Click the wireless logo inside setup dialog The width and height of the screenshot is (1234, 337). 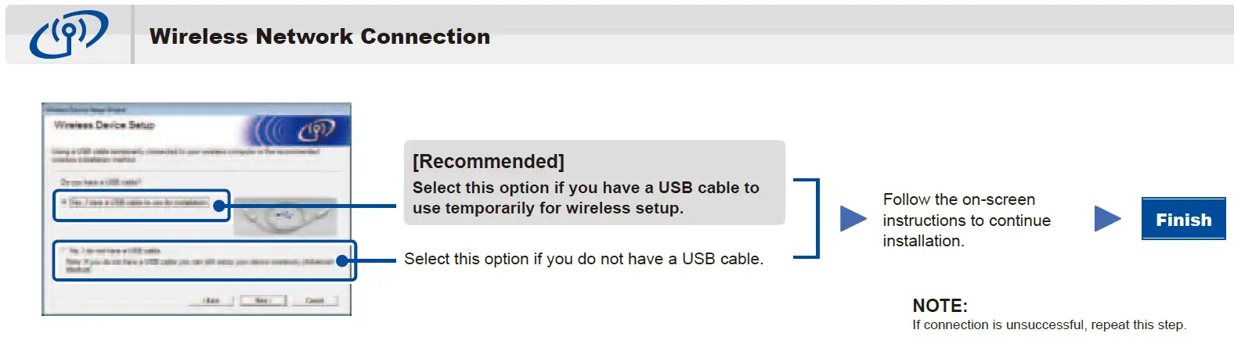coord(316,129)
